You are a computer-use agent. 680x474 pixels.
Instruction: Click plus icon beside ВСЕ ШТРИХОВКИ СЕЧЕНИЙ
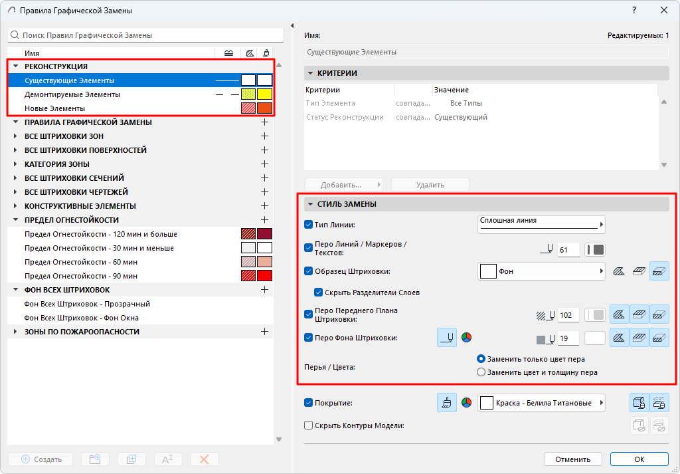(264, 178)
